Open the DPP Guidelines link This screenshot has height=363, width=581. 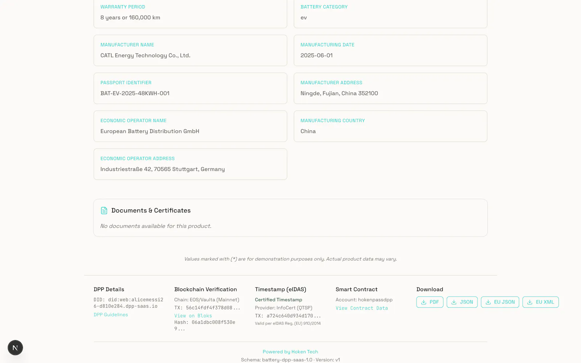(x=111, y=315)
